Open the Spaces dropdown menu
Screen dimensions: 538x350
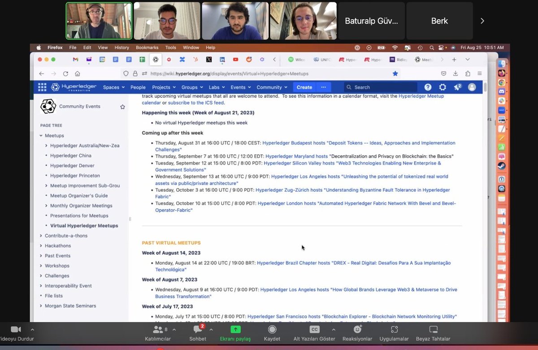tap(113, 87)
